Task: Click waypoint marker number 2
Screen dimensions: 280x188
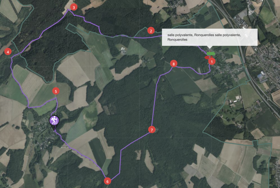Action: [x=151, y=31]
